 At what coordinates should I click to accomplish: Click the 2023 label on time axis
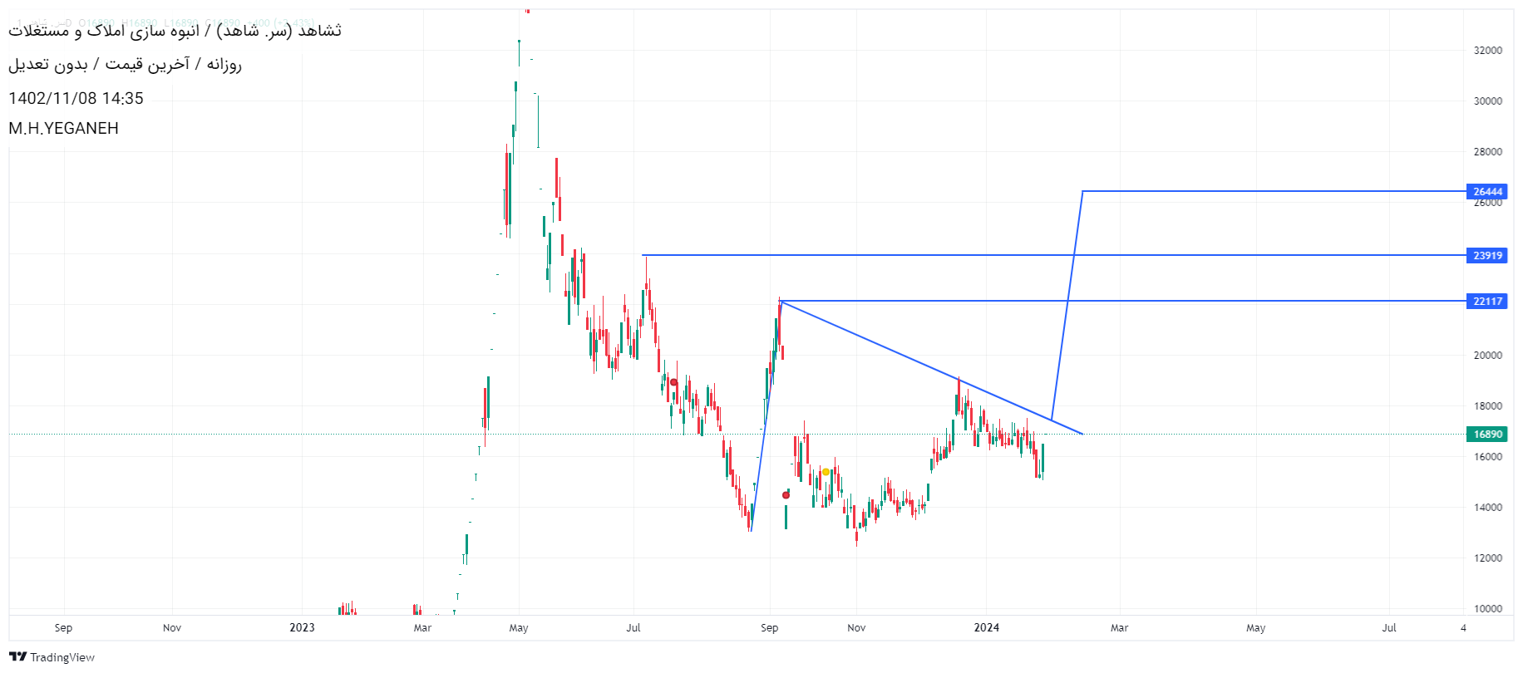[302, 628]
